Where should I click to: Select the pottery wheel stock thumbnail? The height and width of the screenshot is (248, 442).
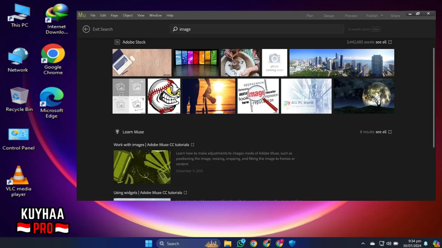[240, 62]
